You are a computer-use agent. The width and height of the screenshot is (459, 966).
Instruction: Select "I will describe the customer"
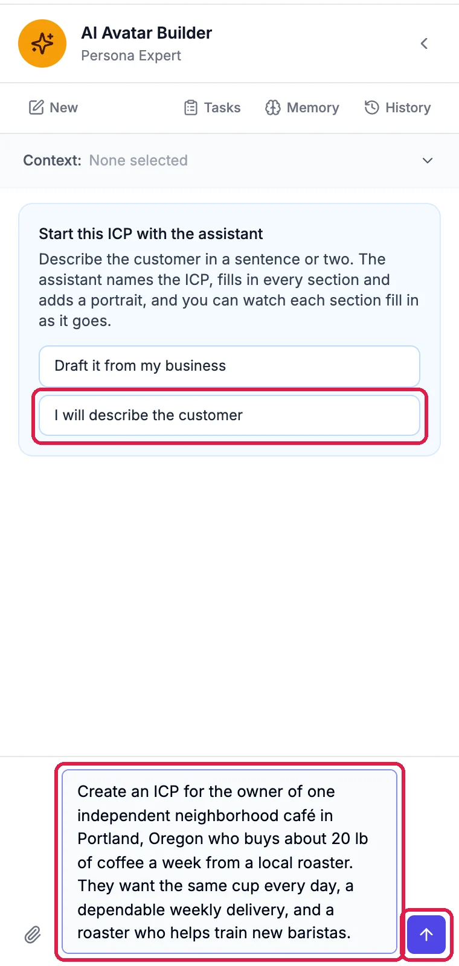click(230, 415)
